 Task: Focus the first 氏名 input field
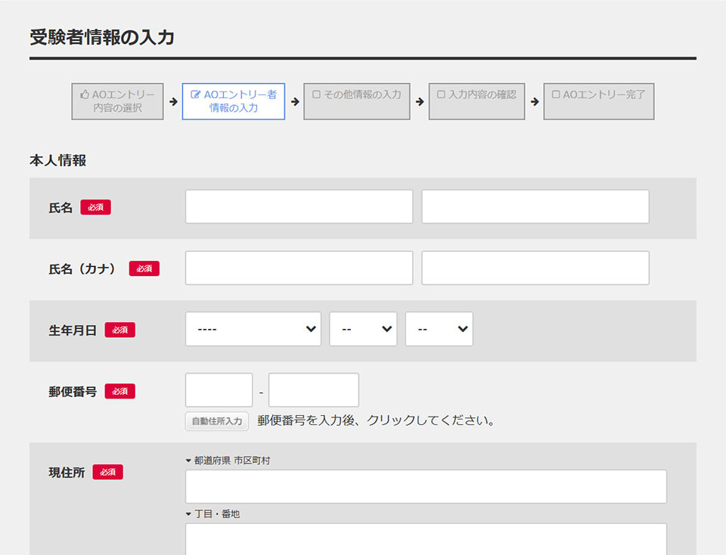[299, 207]
